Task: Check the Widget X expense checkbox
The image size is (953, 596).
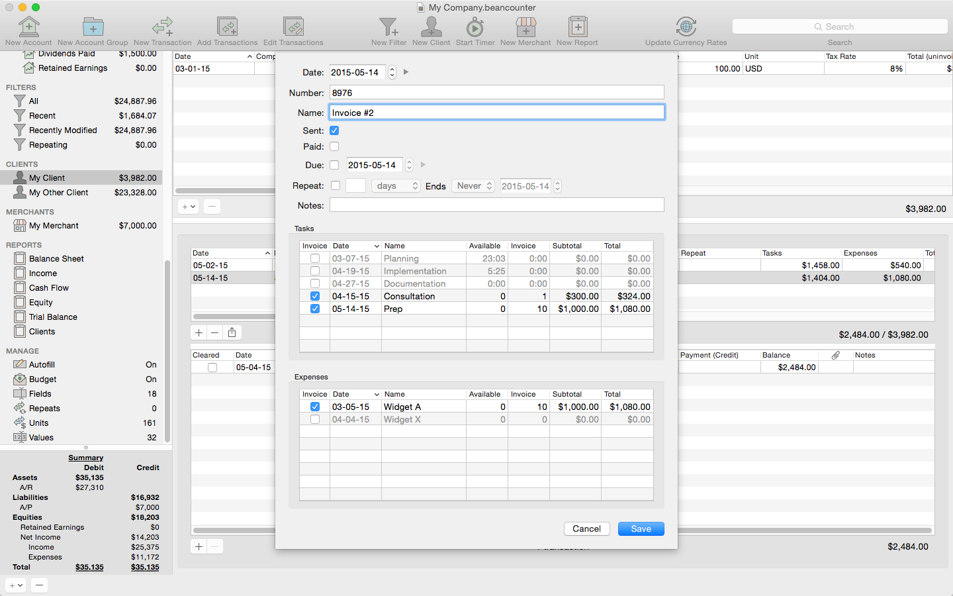Action: pyautogui.click(x=315, y=419)
